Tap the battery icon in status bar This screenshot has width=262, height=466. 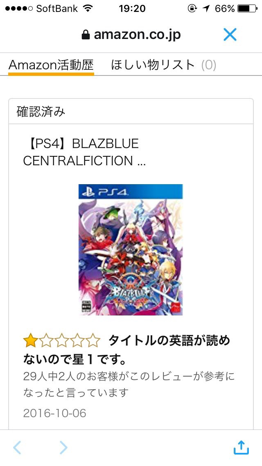(247, 8)
